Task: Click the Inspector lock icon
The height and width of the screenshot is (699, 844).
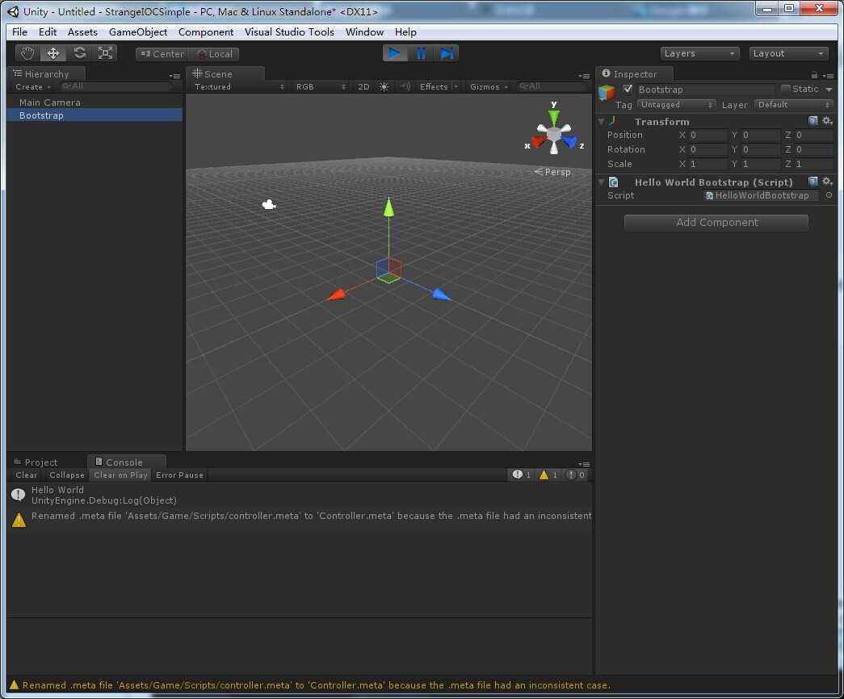Action: pos(814,75)
